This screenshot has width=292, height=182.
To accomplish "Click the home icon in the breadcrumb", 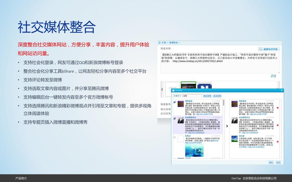I will [159, 43].
